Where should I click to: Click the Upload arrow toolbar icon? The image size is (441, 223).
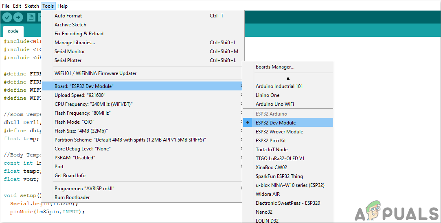(18, 17)
